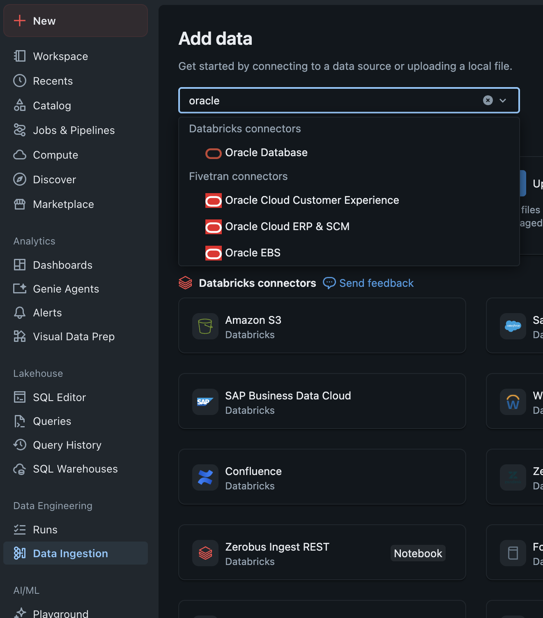Choose Oracle Cloud ERP & SCM
Screen dimensions: 543x618
[x=349, y=227]
